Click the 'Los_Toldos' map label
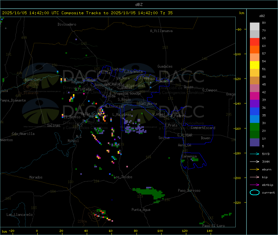The width and height of the screenshot is (278, 235). [123, 177]
